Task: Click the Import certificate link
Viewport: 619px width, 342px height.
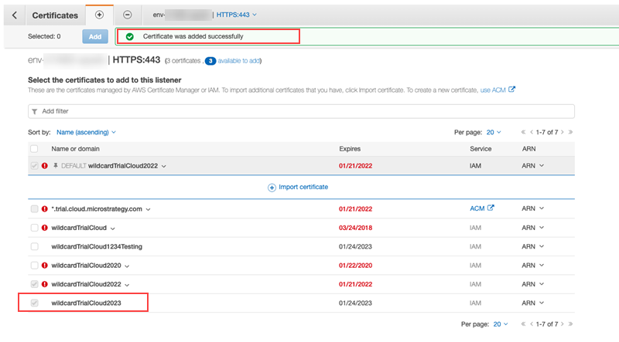Action: click(x=303, y=188)
